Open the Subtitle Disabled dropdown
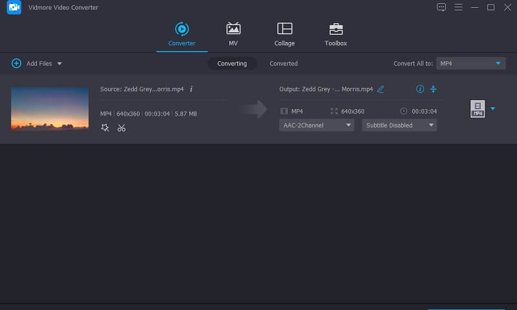Viewport: 517px width, 310px height. pos(399,125)
